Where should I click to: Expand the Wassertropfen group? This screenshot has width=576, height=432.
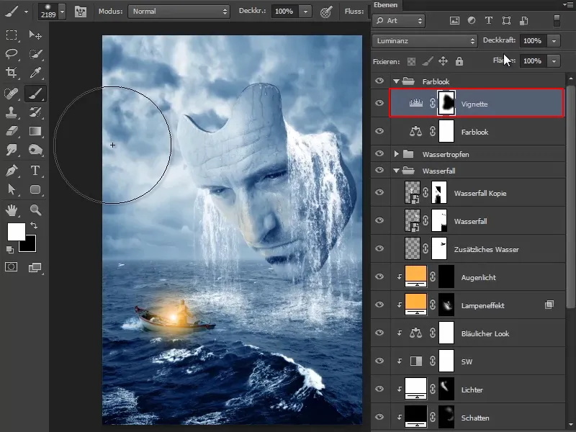(397, 154)
